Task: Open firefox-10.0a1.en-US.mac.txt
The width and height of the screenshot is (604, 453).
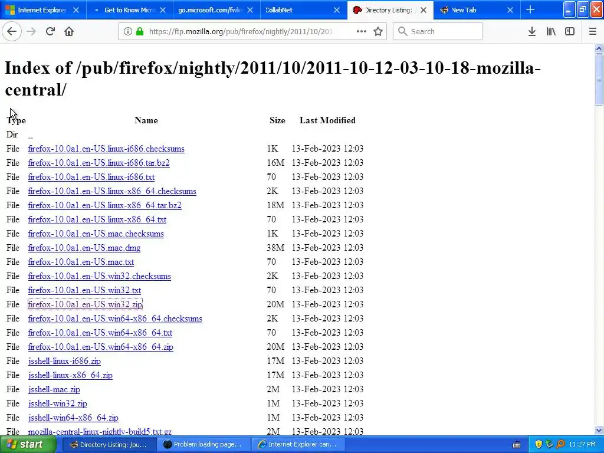Action: pyautogui.click(x=81, y=262)
